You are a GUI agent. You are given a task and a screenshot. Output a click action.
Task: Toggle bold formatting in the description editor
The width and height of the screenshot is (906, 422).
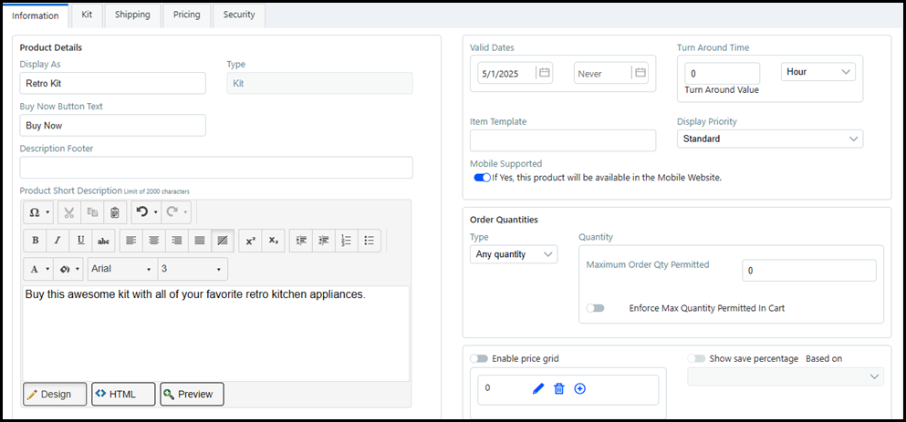[35, 241]
